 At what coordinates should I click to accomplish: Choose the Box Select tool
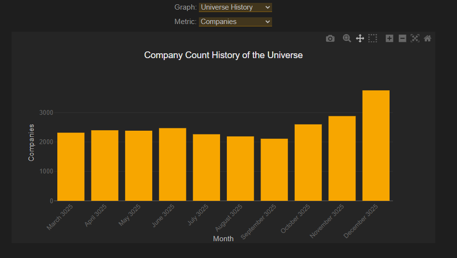pos(373,38)
